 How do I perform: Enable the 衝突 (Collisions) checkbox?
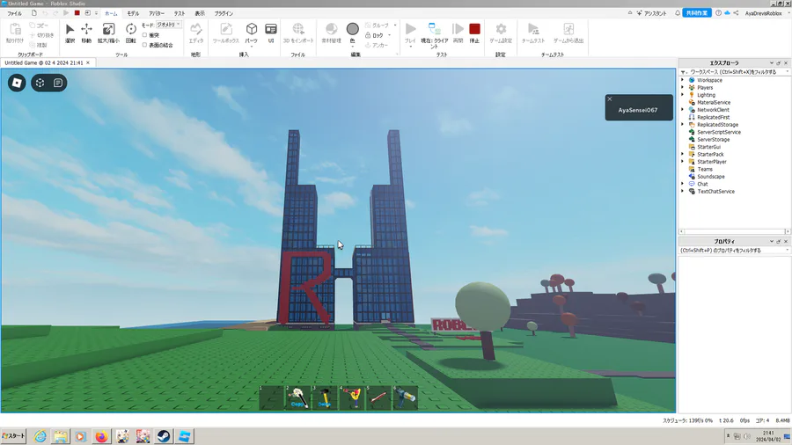(x=144, y=35)
